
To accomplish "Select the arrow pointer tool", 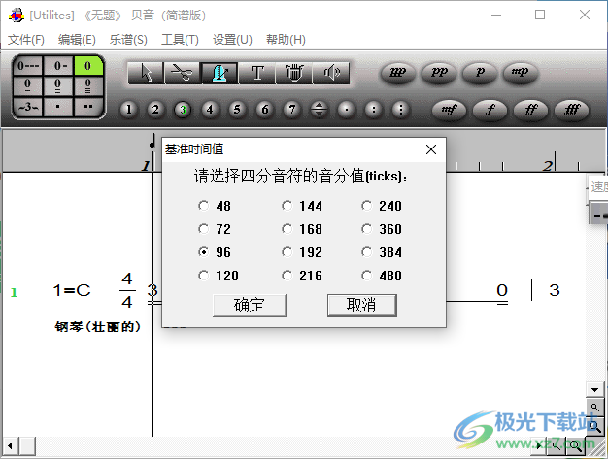I will [x=147, y=73].
